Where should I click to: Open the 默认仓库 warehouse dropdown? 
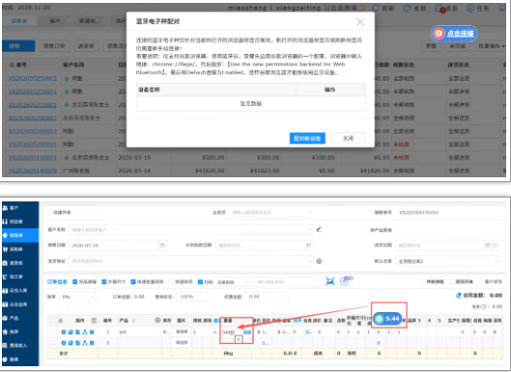[447, 261]
